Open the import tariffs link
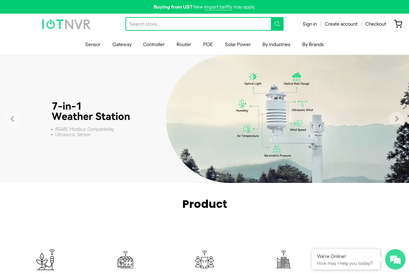The image size is (409, 273). 218,7
